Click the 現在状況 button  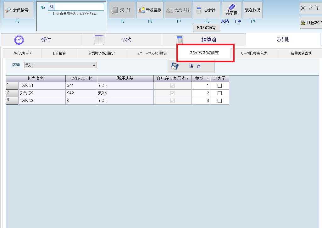pos(253,10)
